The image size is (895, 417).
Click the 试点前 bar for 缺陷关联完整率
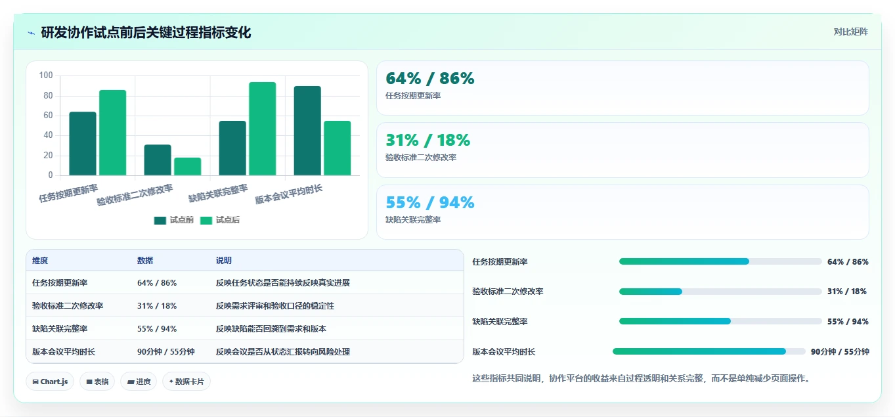(x=232, y=148)
